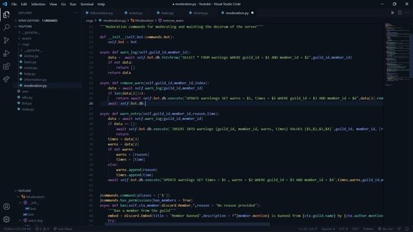The width and height of the screenshot is (413, 232).
Task: Open the Help menu
Action: (x=101, y=5)
